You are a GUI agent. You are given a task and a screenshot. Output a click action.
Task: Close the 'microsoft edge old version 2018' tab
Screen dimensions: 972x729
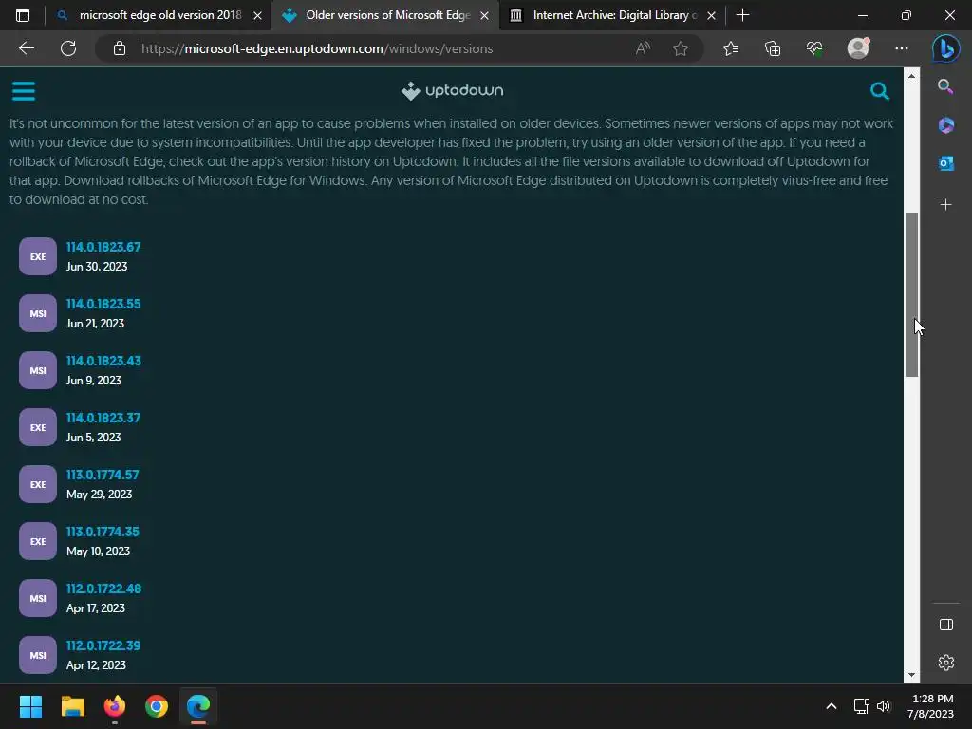click(x=257, y=16)
